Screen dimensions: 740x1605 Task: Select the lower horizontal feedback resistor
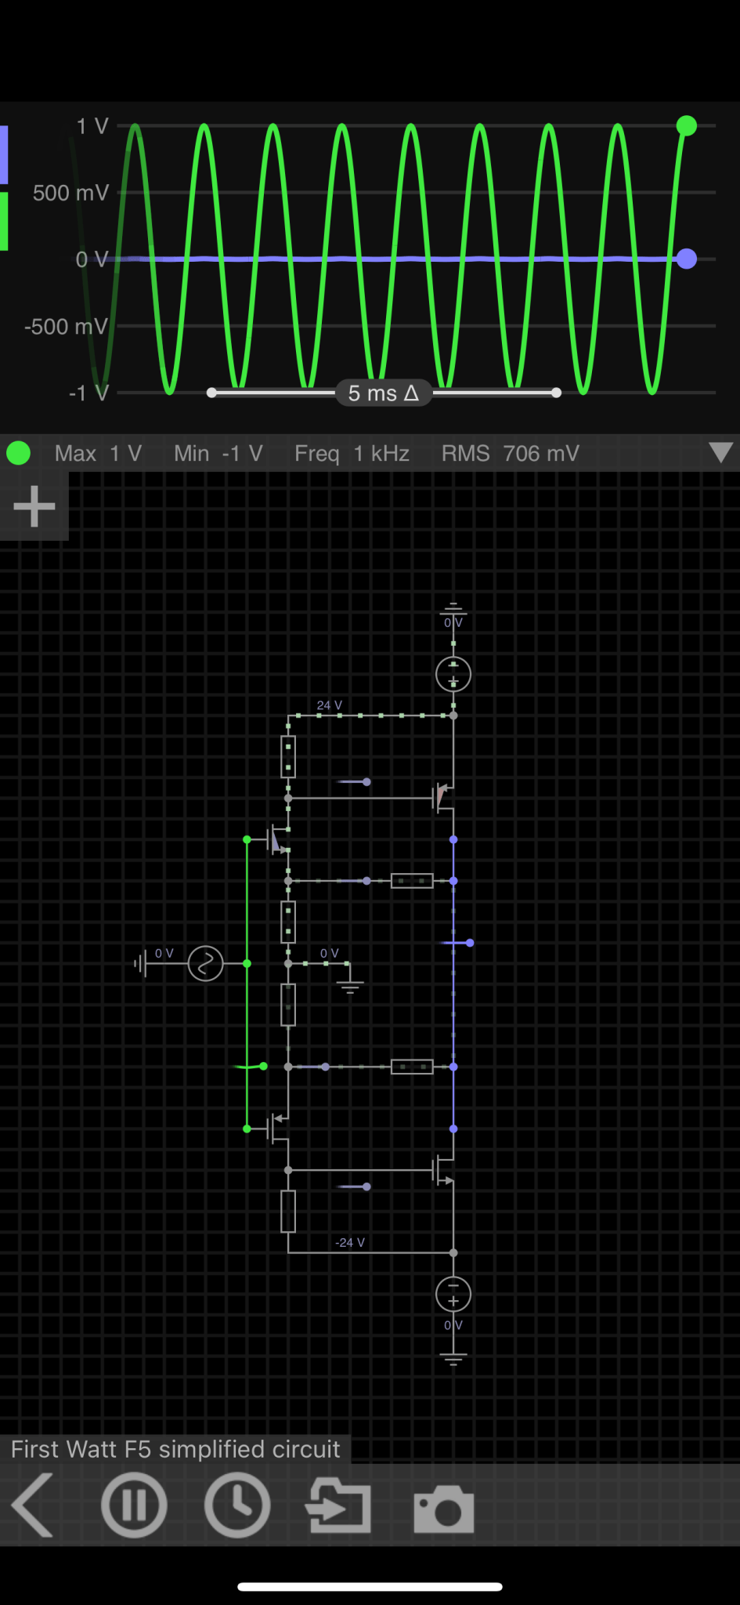(x=412, y=1067)
